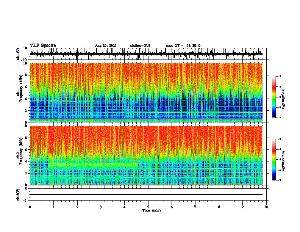
Task: Click the "8" kHz tick of ch.2 spectrogram
Action: (x=27, y=138)
